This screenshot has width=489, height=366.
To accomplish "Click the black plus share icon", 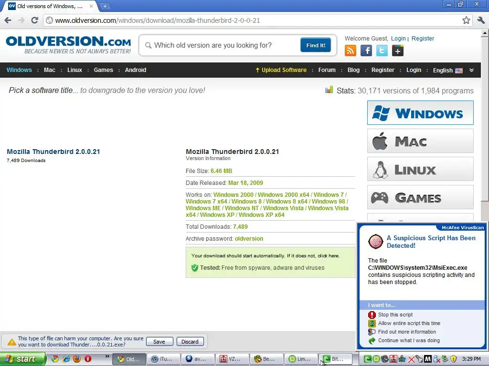I will 398,51.
